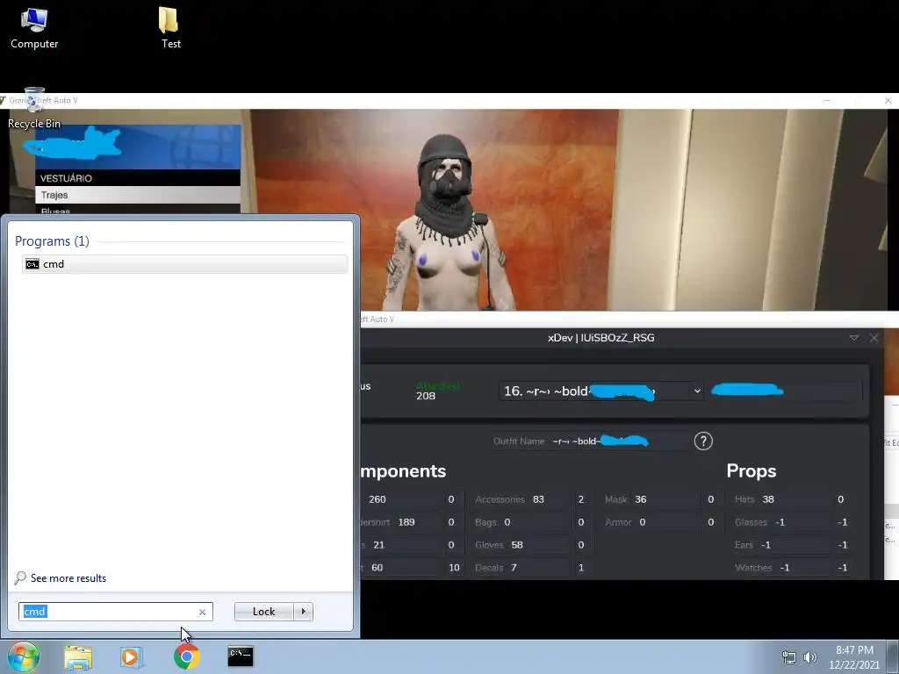Click the Undershirt value 189
Image resolution: width=899 pixels, height=674 pixels.
click(x=406, y=522)
